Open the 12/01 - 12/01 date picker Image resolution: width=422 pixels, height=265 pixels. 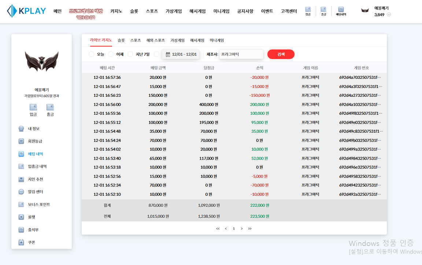pyautogui.click(x=181, y=54)
